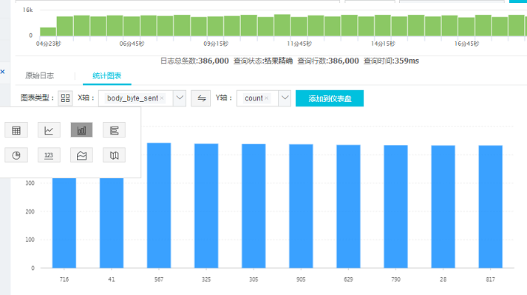Expand the X axis field dropdown
The image size is (527, 295).
click(x=180, y=98)
